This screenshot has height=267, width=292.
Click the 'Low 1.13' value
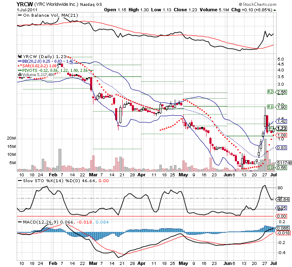click(161, 10)
